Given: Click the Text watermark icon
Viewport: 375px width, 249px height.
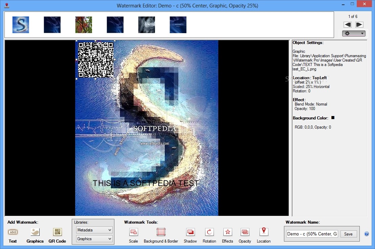Looking at the screenshot, I should tap(13, 232).
